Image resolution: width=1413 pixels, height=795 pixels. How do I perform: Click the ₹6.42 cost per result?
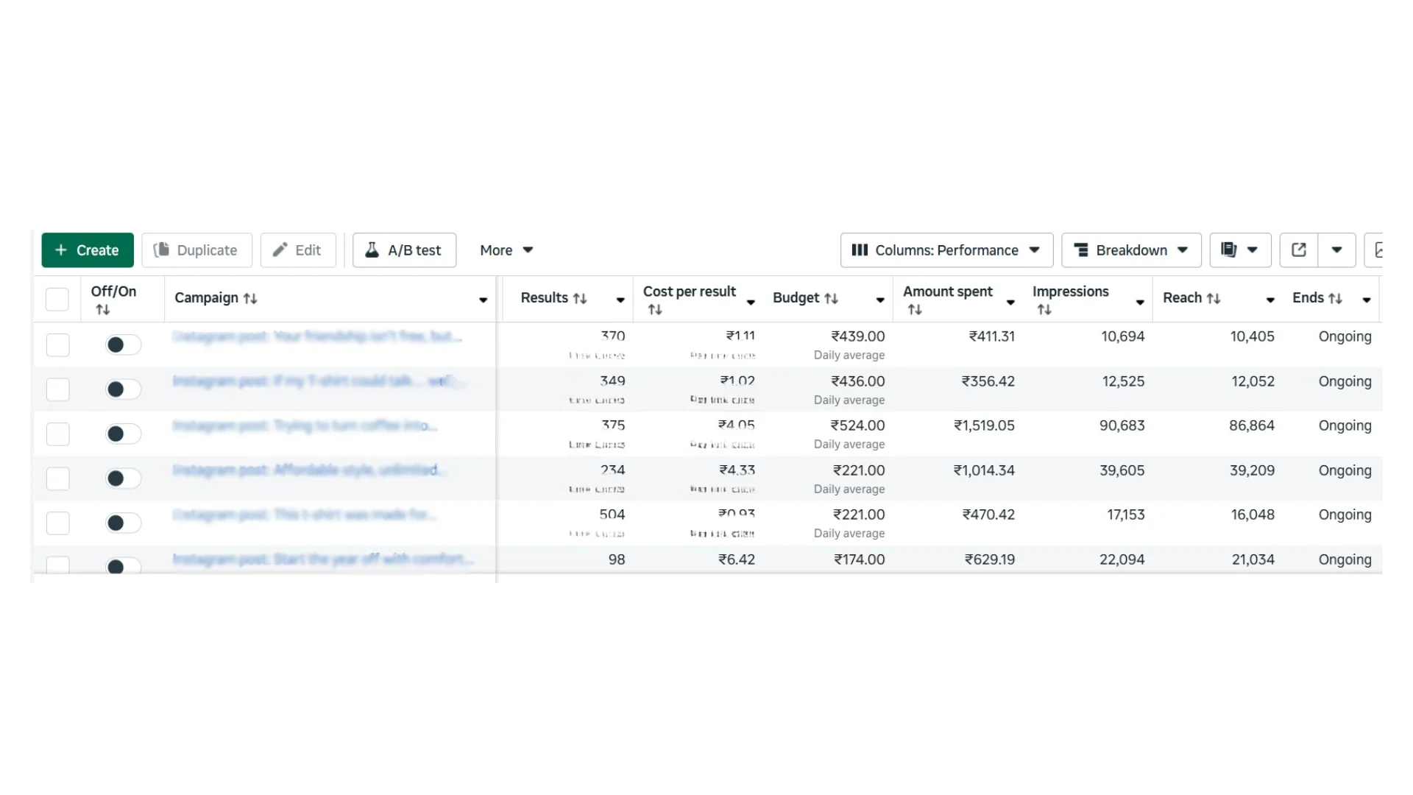737,559
